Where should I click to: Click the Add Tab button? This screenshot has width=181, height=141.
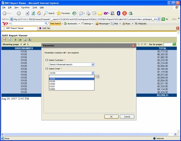tap(44, 28)
